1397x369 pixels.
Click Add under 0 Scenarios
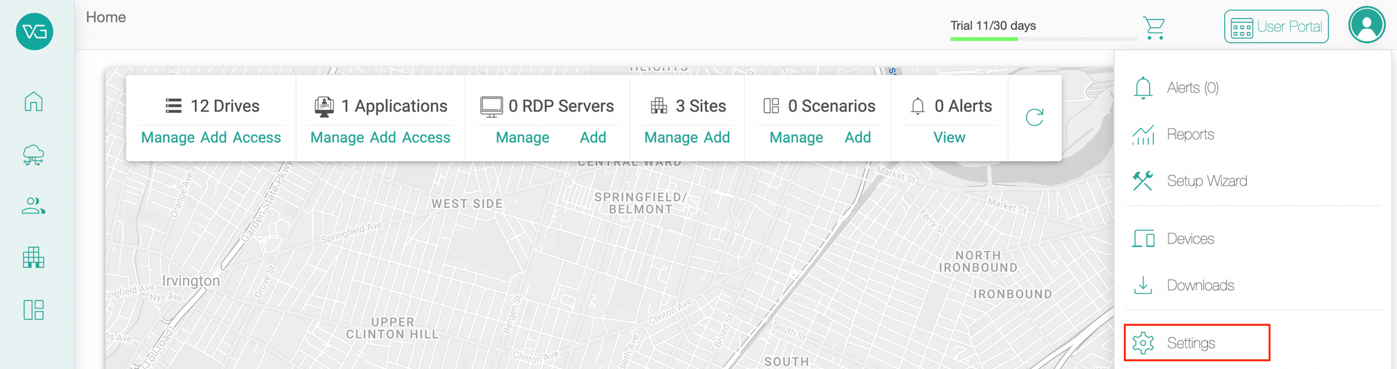click(858, 137)
